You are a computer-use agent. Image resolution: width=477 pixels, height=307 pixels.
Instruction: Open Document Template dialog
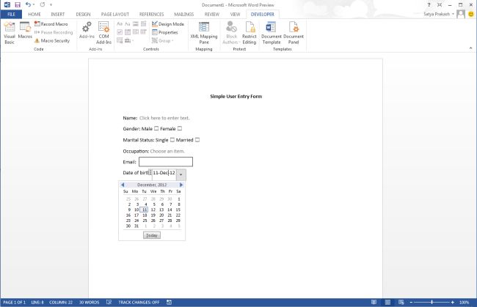(x=272, y=33)
